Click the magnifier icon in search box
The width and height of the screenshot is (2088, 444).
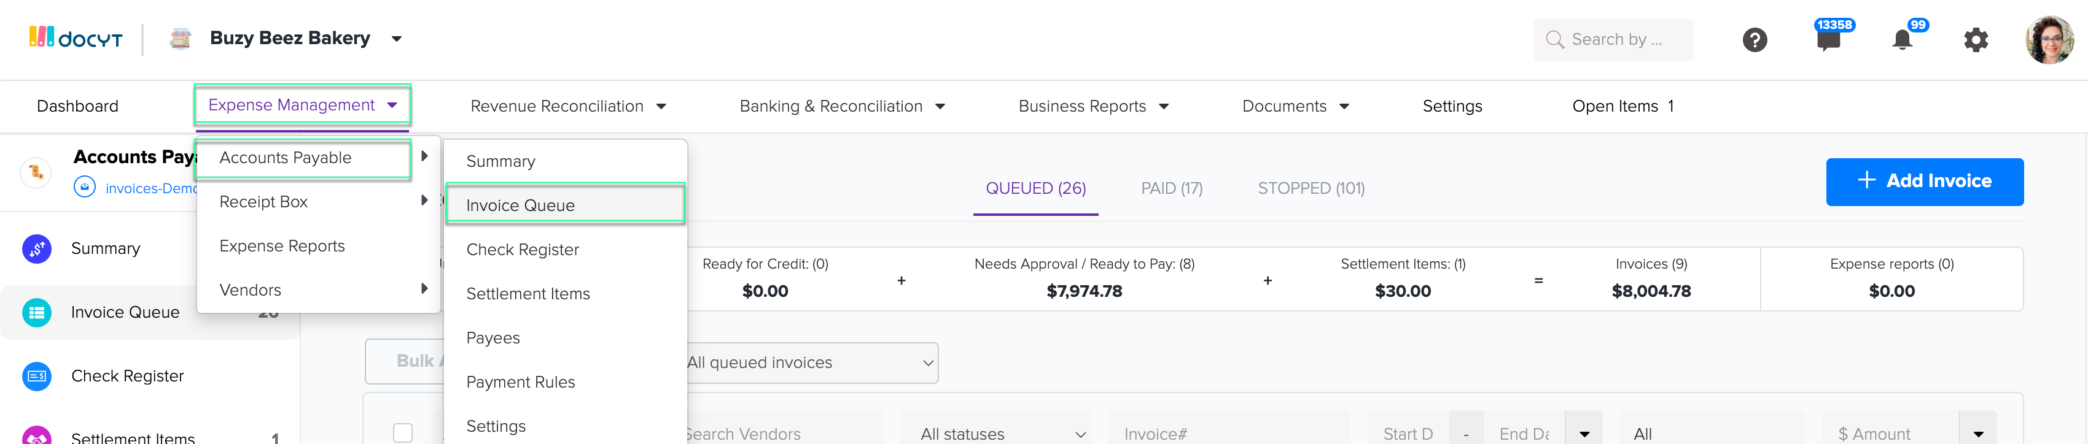coord(1554,40)
